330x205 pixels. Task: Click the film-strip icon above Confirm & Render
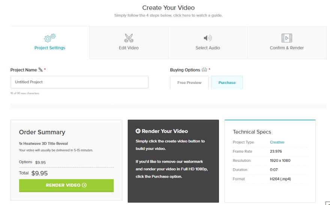pyautogui.click(x=287, y=38)
